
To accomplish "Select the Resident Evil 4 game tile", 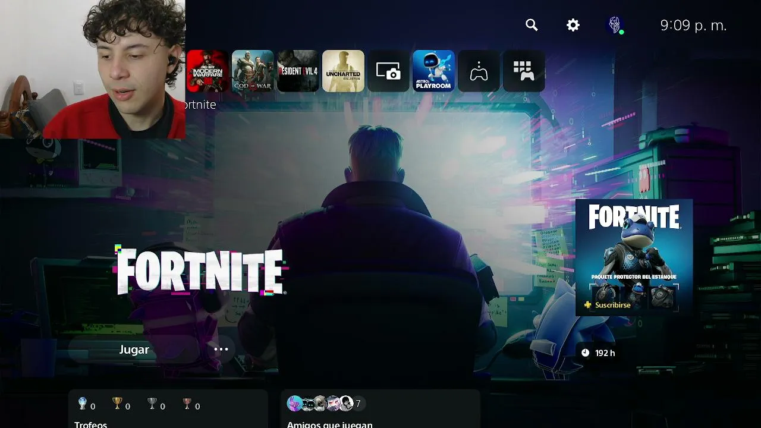I will point(298,71).
